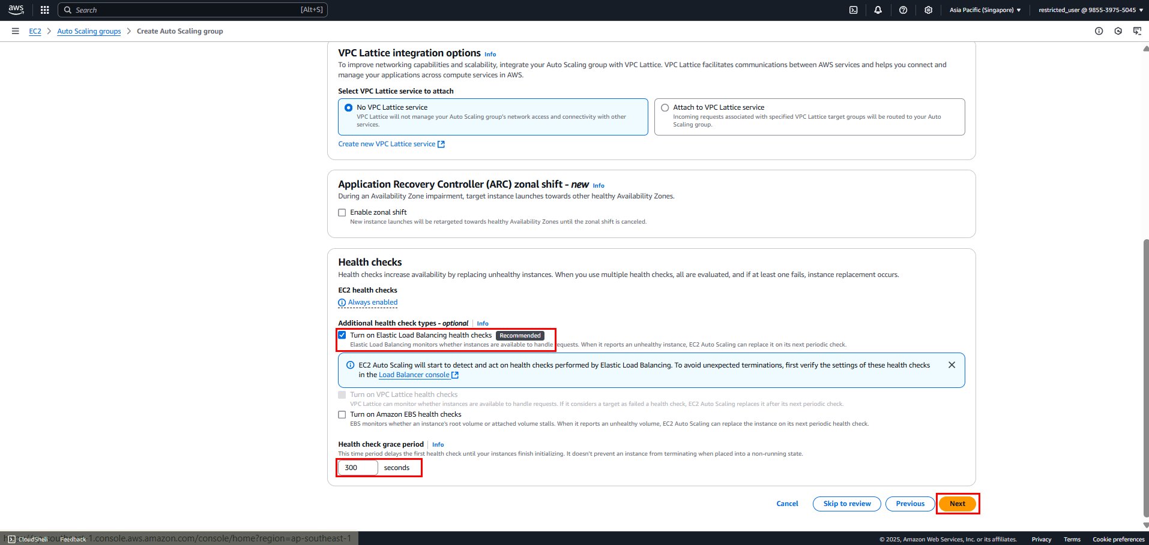1149x545 pixels.
Task: Click Skip to review button
Action: (846, 504)
